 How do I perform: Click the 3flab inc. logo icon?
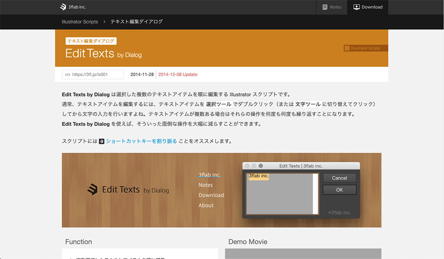[63, 7]
